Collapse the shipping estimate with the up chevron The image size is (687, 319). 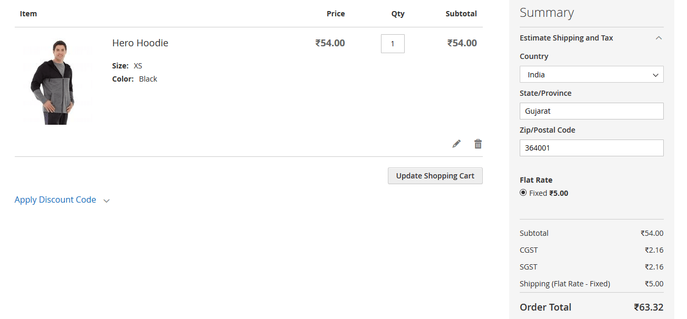[x=659, y=38]
